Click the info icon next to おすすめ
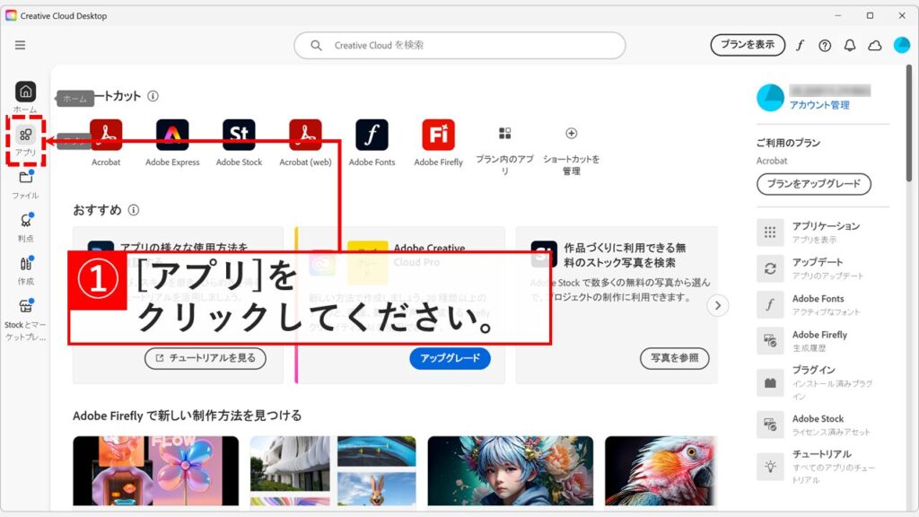This screenshot has height=517, width=919. 134,210
